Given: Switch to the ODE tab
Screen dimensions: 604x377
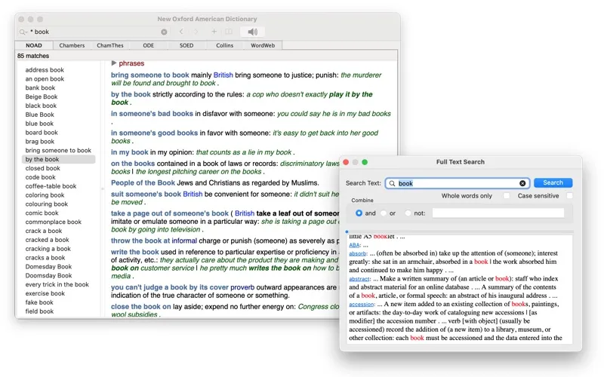Looking at the screenshot, I should (148, 45).
